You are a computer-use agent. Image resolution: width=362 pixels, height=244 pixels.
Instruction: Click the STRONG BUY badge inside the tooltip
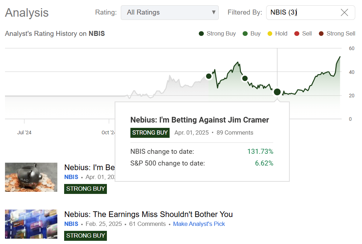point(150,133)
